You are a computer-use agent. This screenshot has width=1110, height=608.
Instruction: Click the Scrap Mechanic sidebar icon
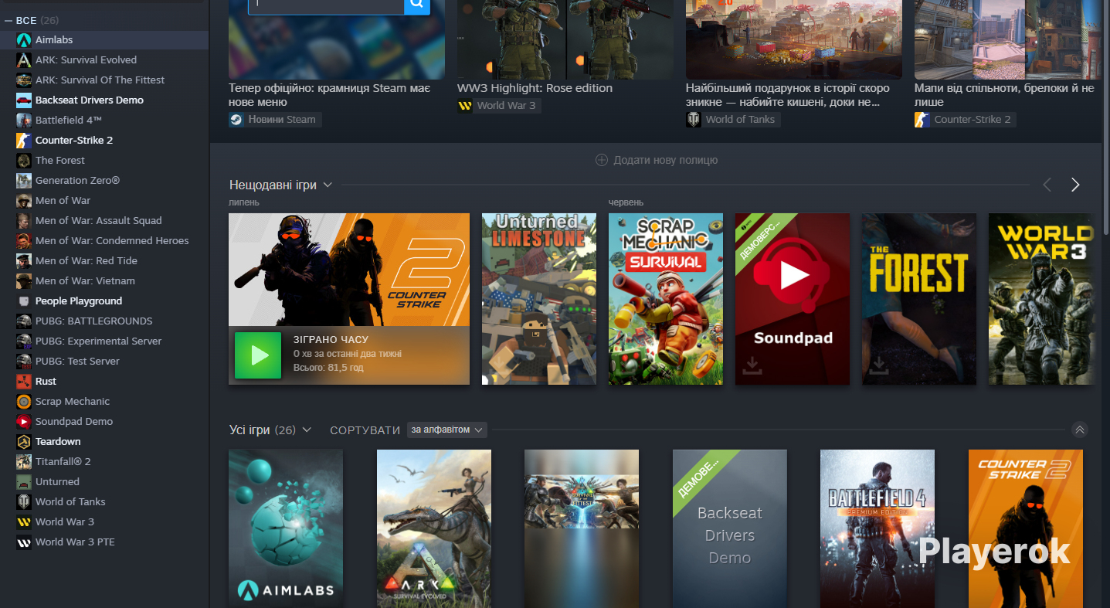point(24,401)
